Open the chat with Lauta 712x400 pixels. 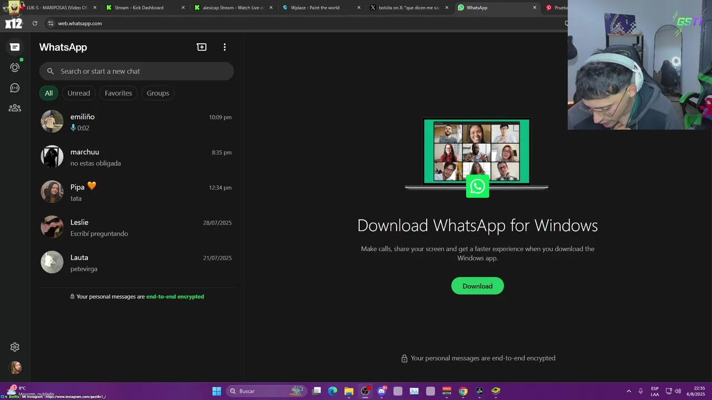coord(136,263)
